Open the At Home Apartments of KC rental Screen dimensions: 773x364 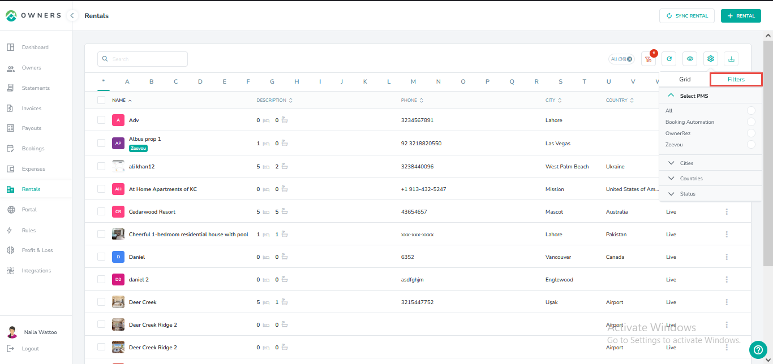pyautogui.click(x=163, y=189)
